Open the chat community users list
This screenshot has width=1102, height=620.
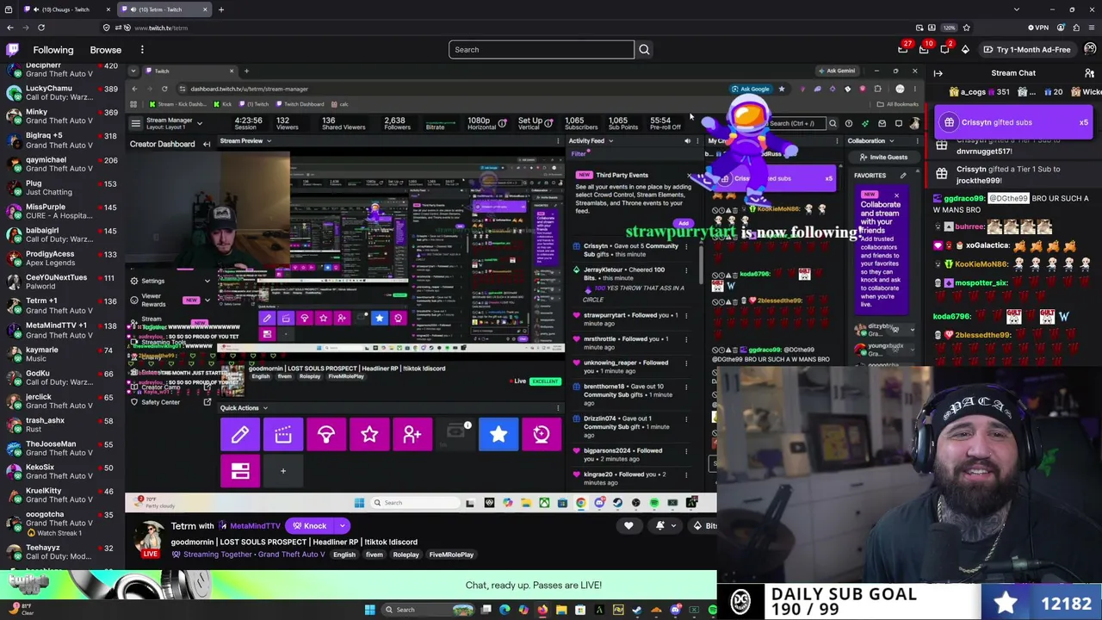pyautogui.click(x=1090, y=73)
